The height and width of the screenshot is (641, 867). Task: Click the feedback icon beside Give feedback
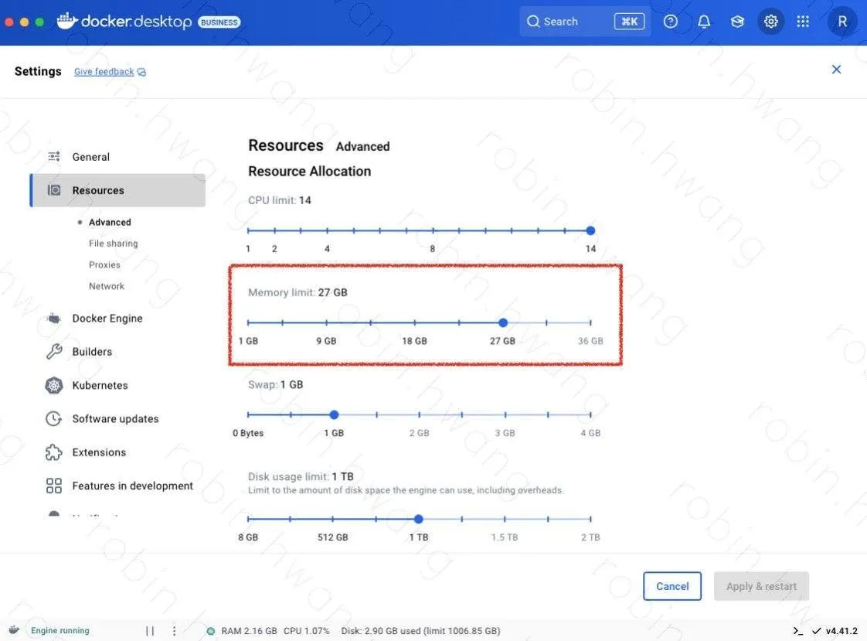pos(141,72)
